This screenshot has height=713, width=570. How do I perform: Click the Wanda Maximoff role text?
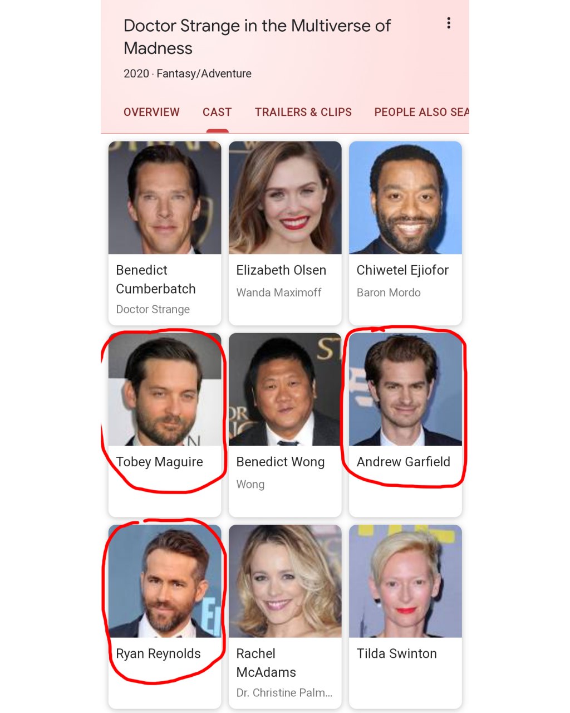click(279, 292)
